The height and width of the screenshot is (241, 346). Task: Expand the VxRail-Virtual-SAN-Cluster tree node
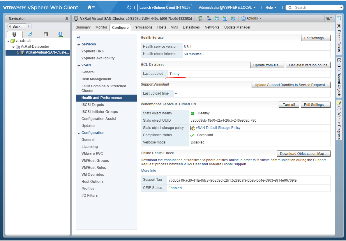click(18, 53)
